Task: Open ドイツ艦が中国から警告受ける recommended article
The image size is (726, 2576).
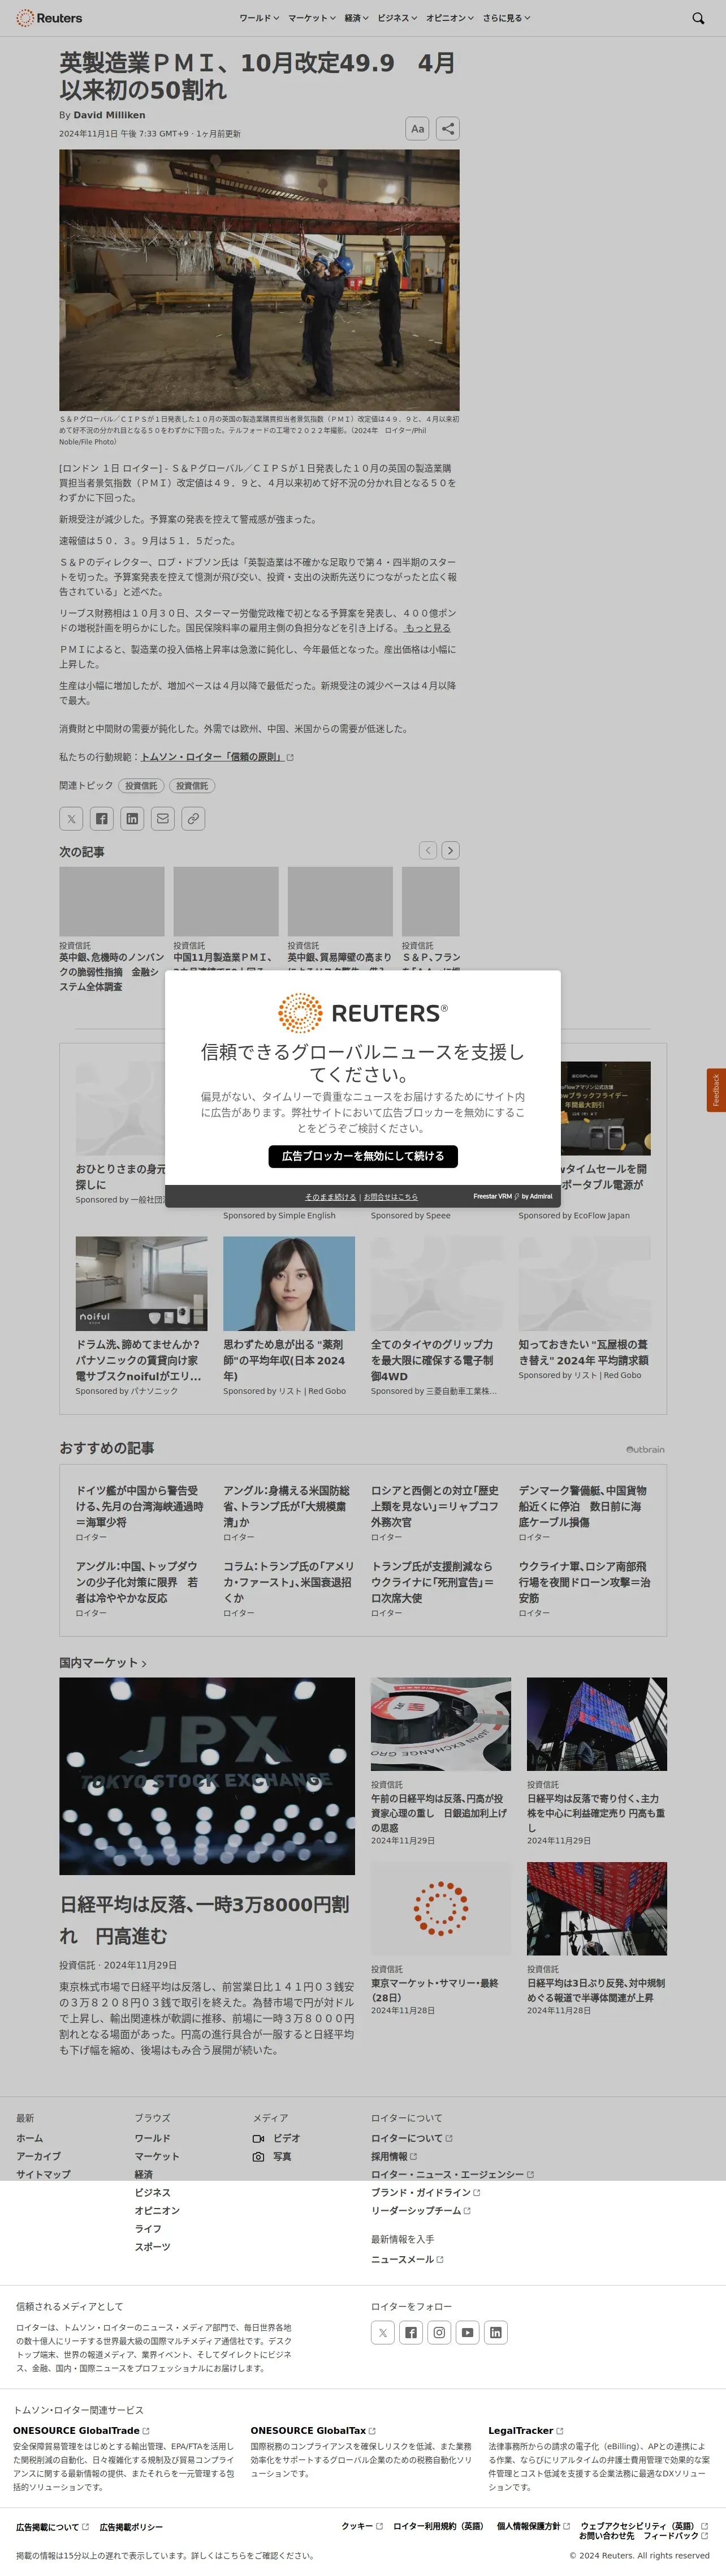Action: coord(140,1506)
